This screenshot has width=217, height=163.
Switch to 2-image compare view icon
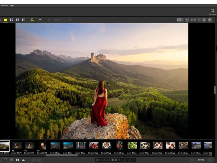(11, 20)
